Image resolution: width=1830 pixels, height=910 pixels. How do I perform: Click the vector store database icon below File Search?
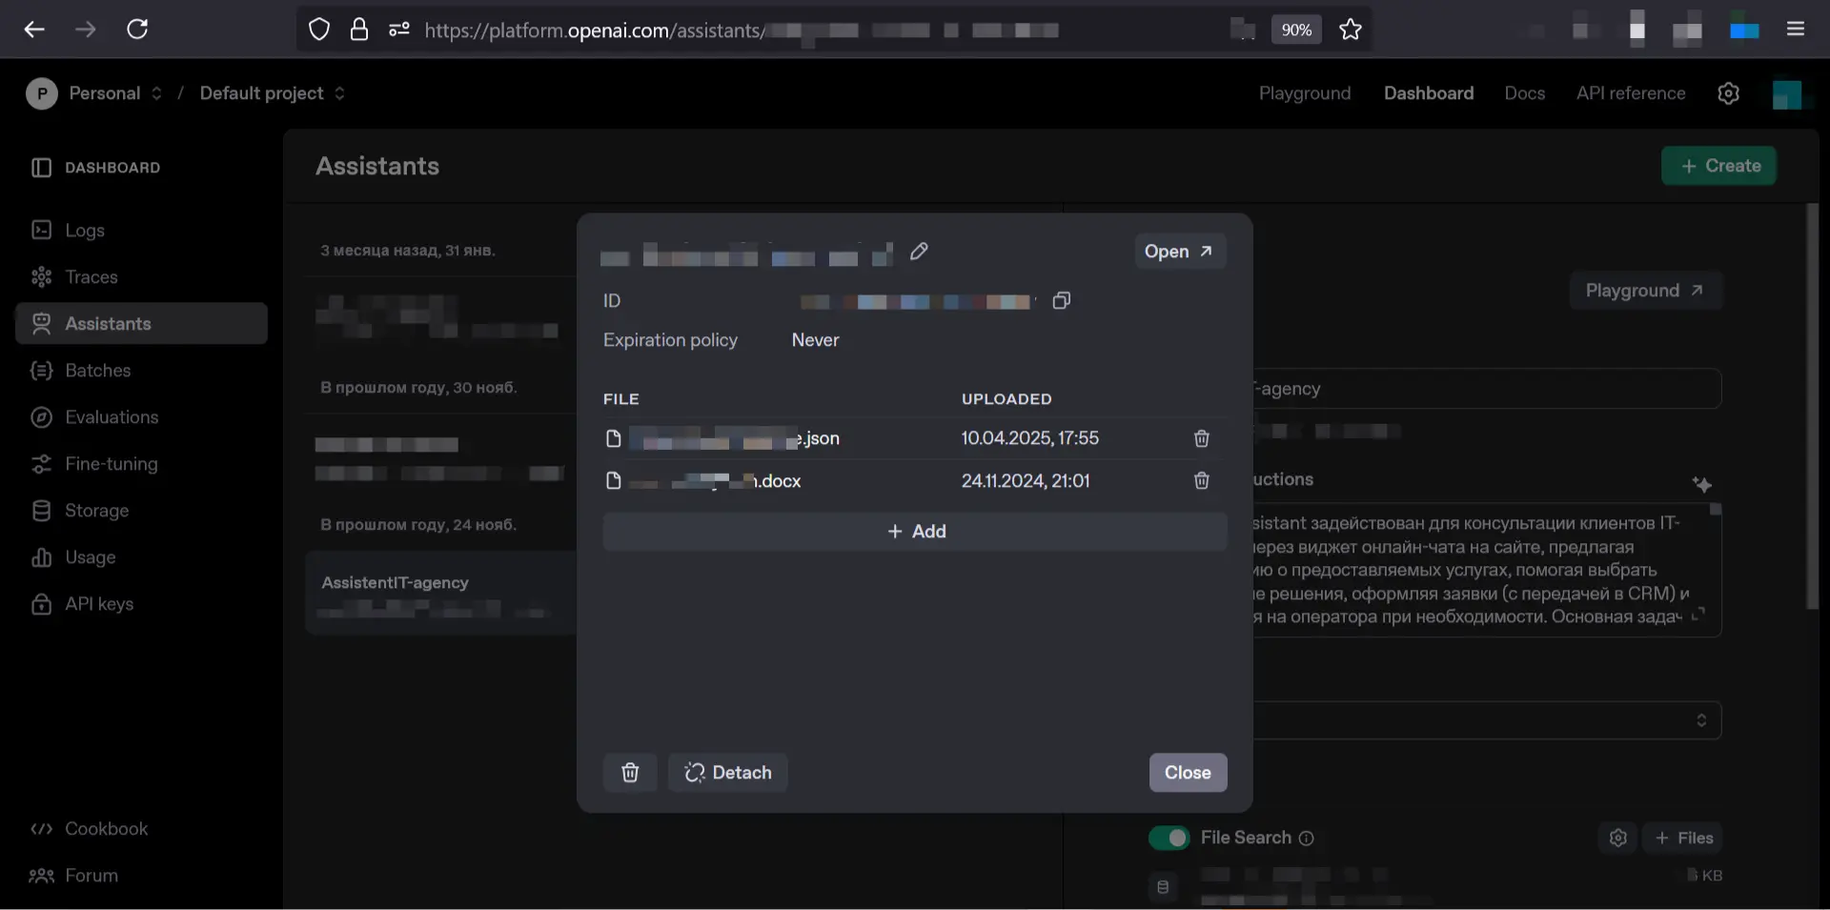(x=1163, y=887)
